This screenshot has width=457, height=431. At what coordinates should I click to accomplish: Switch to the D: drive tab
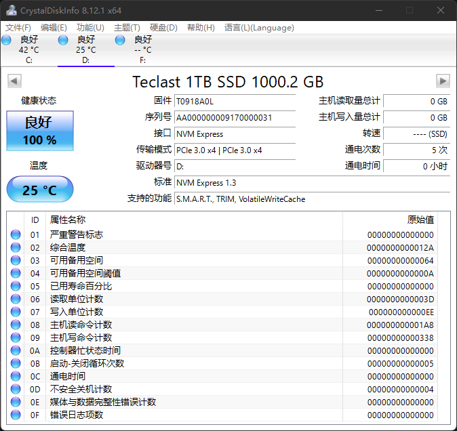[85, 49]
